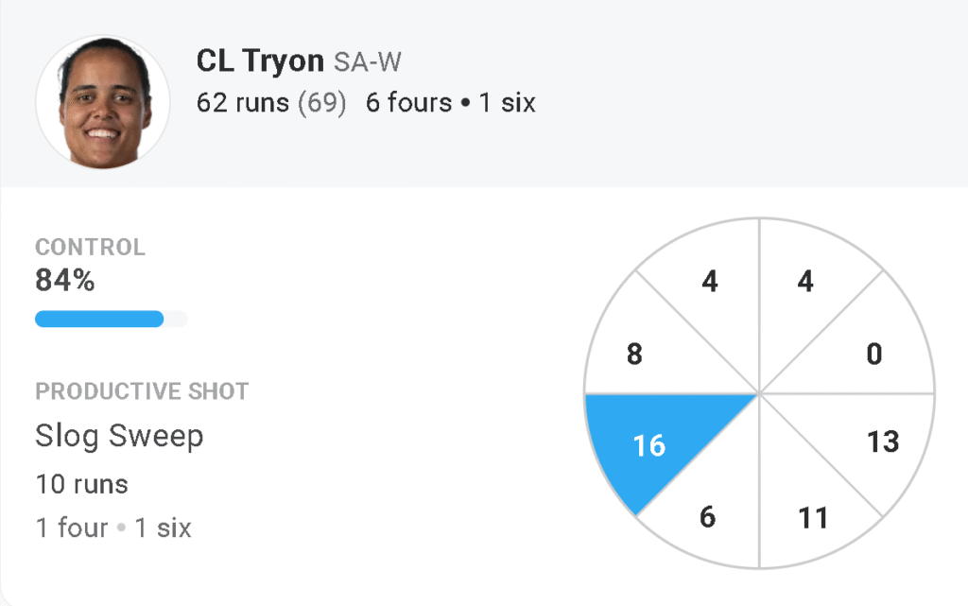Click the 10 runs productive shot text
The height and width of the screenshot is (606, 968).
tap(81, 484)
